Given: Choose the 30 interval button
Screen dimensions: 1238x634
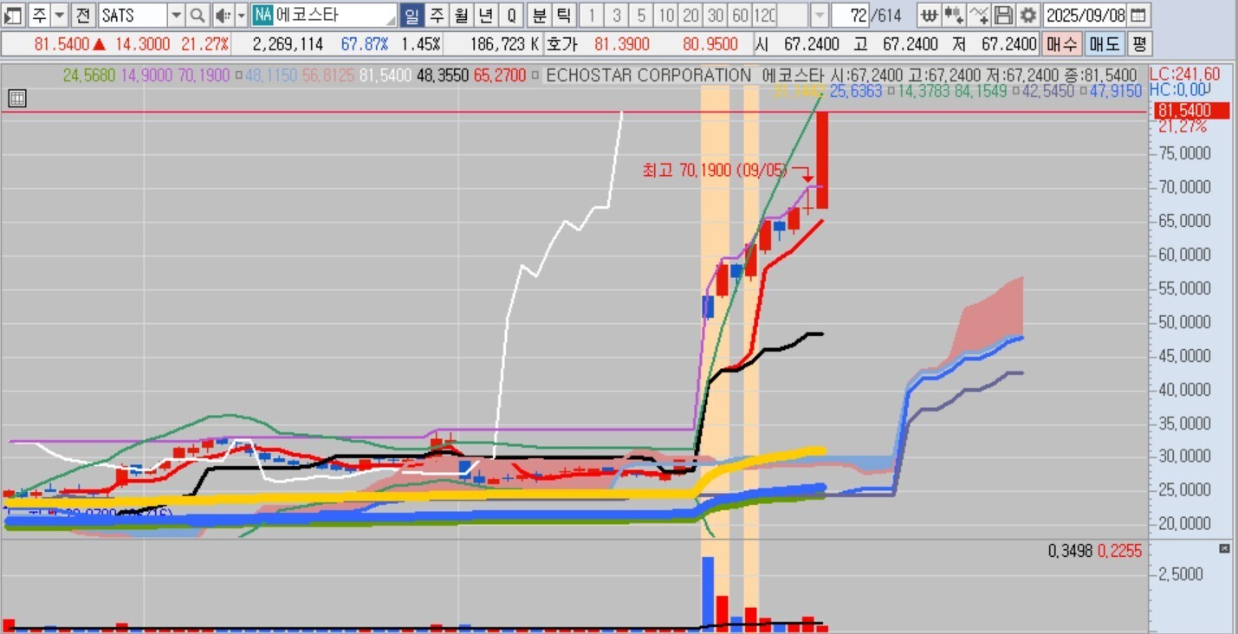Looking at the screenshot, I should pyautogui.click(x=716, y=15).
